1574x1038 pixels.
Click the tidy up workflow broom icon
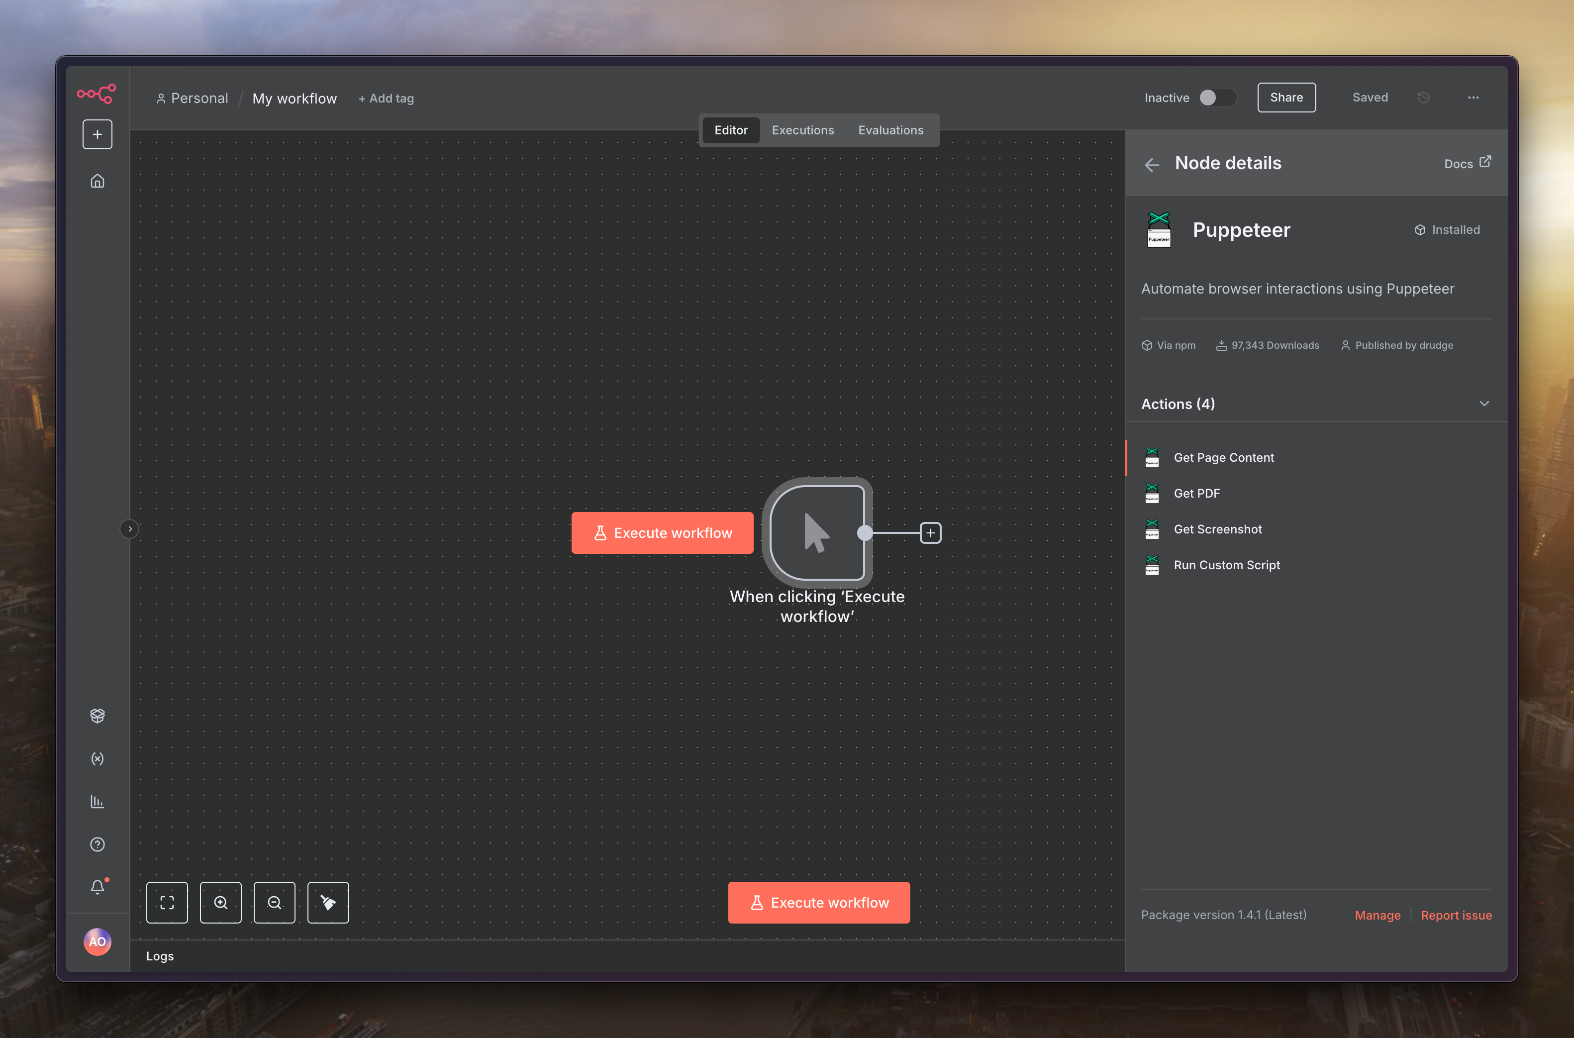[x=328, y=902]
